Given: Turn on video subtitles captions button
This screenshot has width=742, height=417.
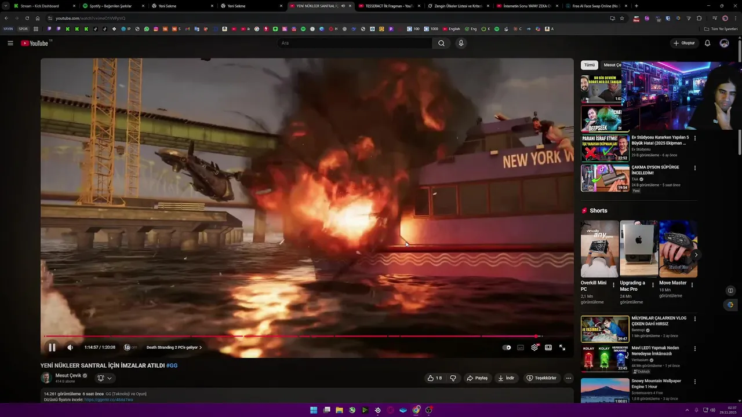Looking at the screenshot, I should pyautogui.click(x=521, y=348).
